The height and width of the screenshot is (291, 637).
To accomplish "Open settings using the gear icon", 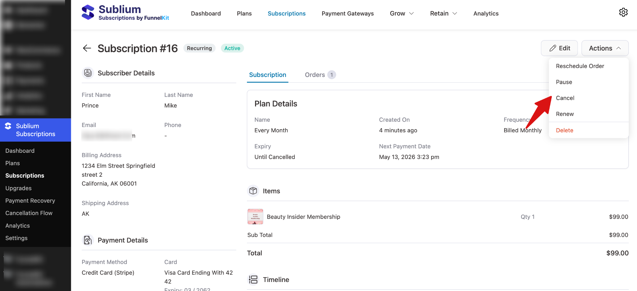I will tap(623, 12).
